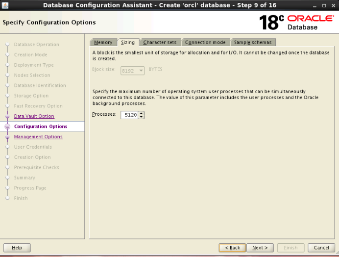This screenshot has height=257, width=339.
Task: Close the Database Configuration Assistant window
Action: [x=334, y=5]
